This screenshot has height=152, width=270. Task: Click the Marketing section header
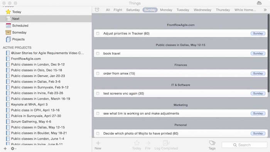click(181, 105)
